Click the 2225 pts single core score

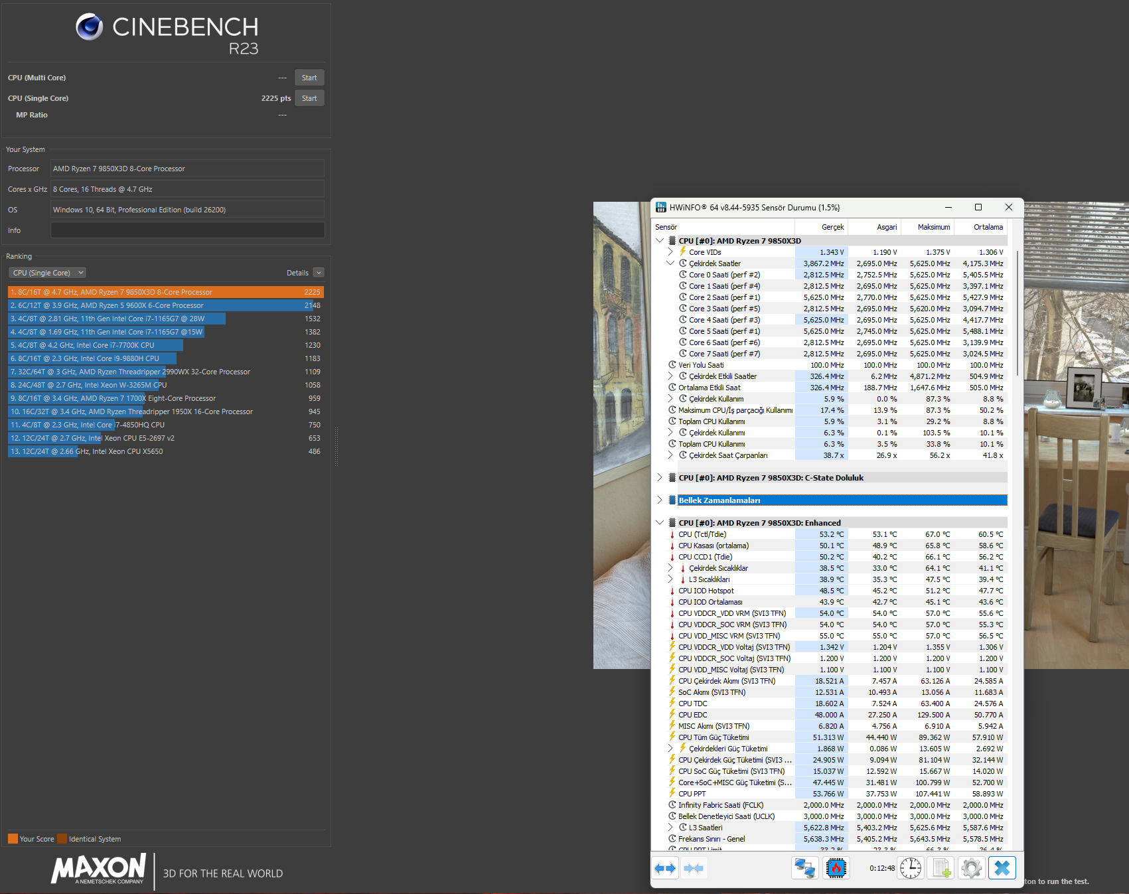pyautogui.click(x=276, y=98)
